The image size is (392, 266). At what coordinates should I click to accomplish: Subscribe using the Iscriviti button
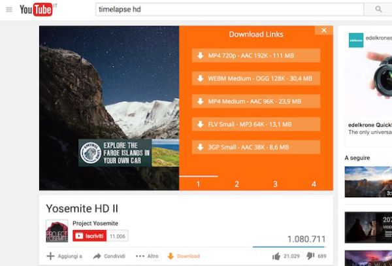point(90,236)
